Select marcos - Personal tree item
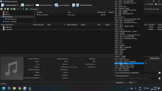 [x=11, y=21]
